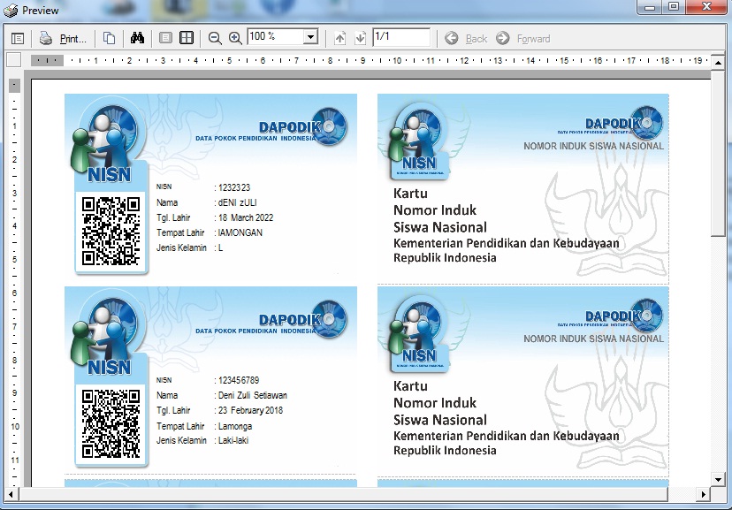Open the 100 % zoom dropdown arrow

[310, 37]
